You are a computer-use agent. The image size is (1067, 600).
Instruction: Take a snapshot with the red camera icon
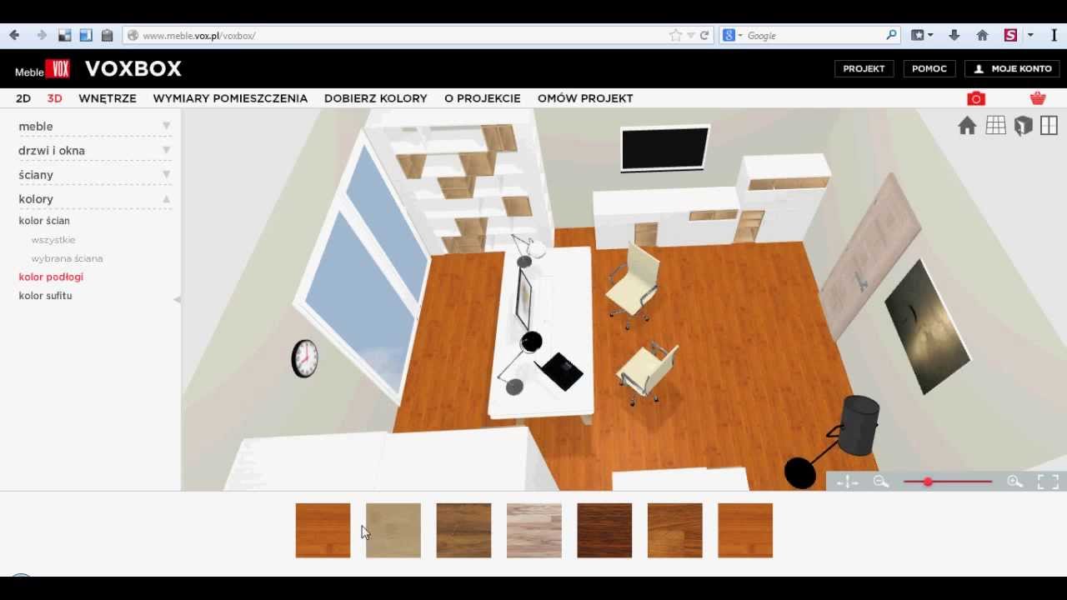click(976, 98)
